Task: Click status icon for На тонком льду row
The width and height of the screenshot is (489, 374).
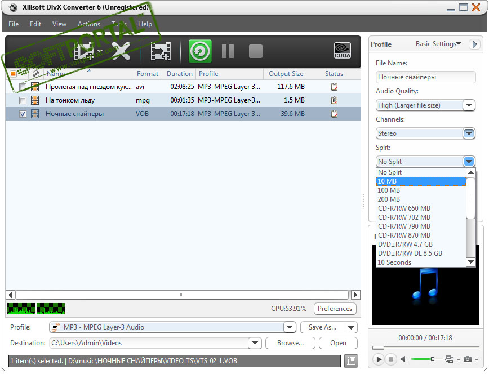Action: [334, 100]
